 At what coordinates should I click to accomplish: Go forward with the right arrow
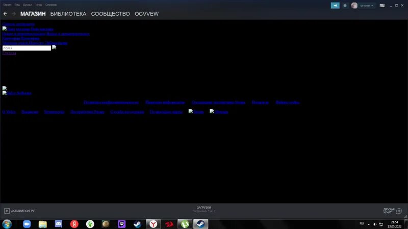(x=14, y=14)
